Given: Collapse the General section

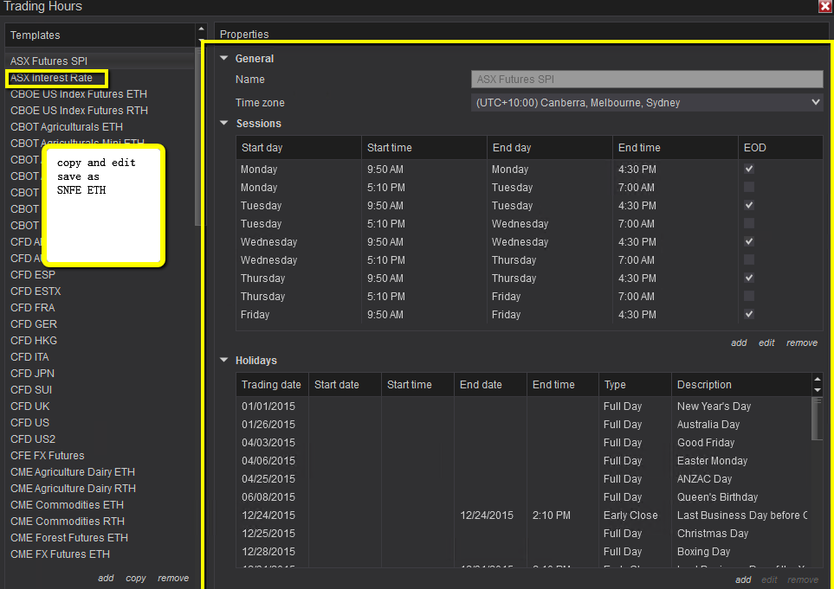Looking at the screenshot, I should 224,59.
